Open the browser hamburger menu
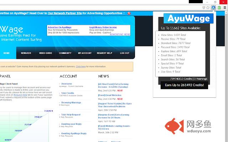 pyautogui.click(x=225, y=7)
